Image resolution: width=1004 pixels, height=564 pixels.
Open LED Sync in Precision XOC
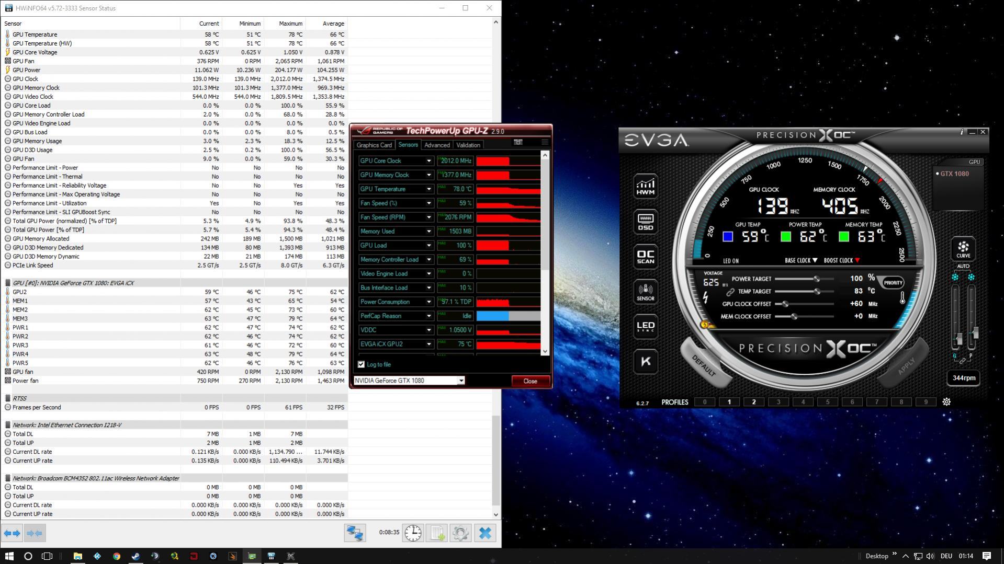pyautogui.click(x=646, y=326)
